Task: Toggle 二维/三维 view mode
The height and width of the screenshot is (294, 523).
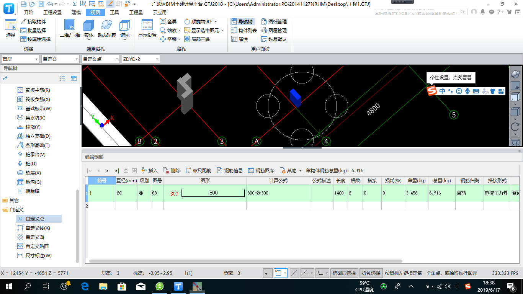Action: click(70, 29)
